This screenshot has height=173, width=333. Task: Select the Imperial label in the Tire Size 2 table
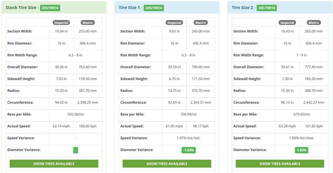287,22
